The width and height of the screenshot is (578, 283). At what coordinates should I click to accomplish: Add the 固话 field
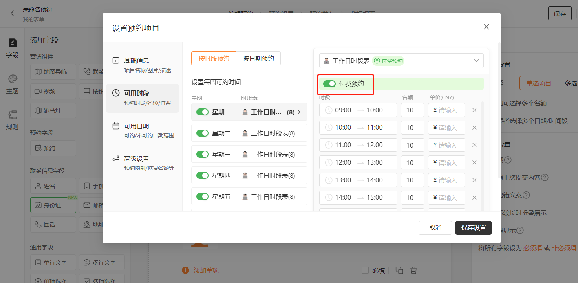[x=53, y=225]
